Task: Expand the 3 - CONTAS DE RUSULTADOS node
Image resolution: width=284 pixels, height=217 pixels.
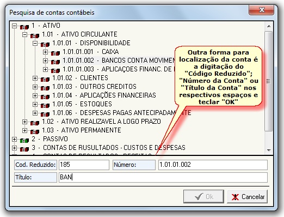Action: (14, 148)
